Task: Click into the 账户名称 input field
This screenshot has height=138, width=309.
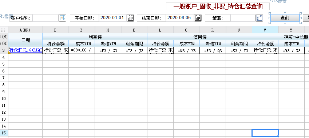Action: (45, 18)
